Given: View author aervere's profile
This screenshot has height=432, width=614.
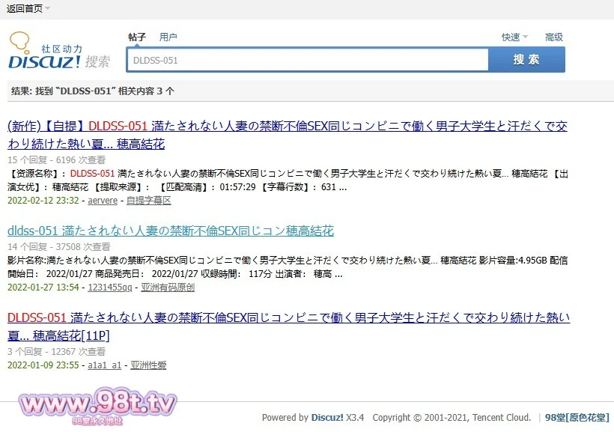Looking at the screenshot, I should point(103,201).
